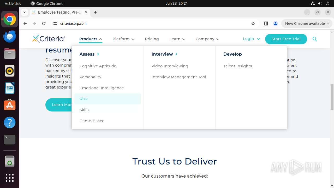This screenshot has height=188, width=334.
Task: Launch Thunderbird from the dock
Action: click(10, 36)
